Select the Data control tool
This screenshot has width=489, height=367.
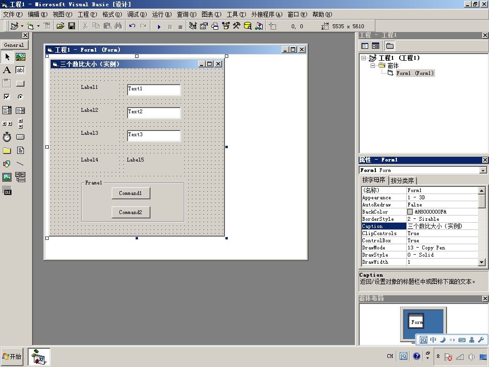click(20, 177)
